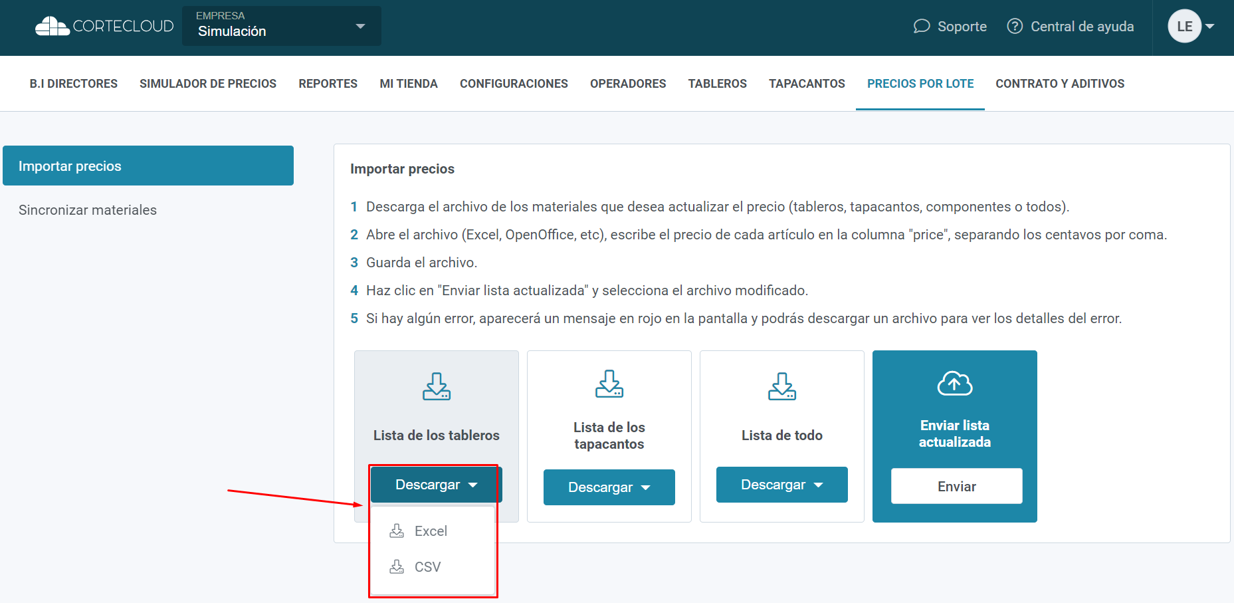Open Descargar dropdown for Lista de los tableros

point(437,485)
